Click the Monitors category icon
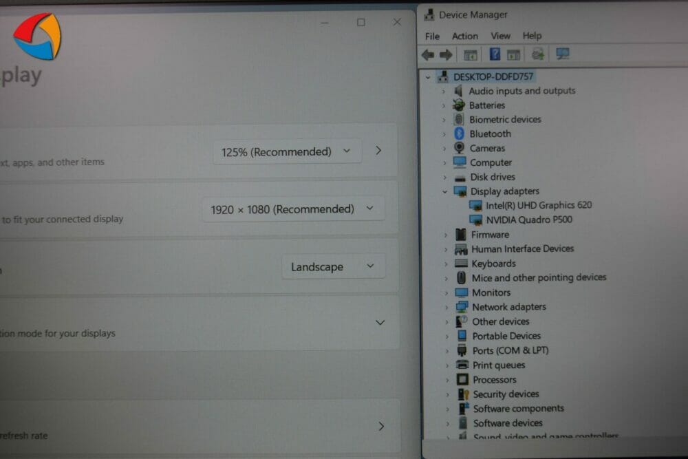The width and height of the screenshot is (688, 459). (462, 292)
